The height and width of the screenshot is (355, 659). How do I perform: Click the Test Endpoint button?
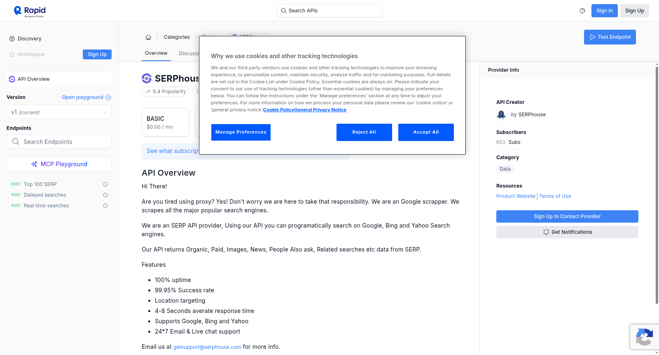click(610, 37)
